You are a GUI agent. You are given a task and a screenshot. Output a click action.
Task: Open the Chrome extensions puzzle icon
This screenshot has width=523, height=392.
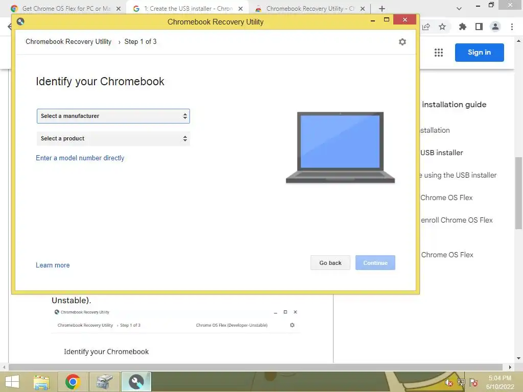[462, 27]
